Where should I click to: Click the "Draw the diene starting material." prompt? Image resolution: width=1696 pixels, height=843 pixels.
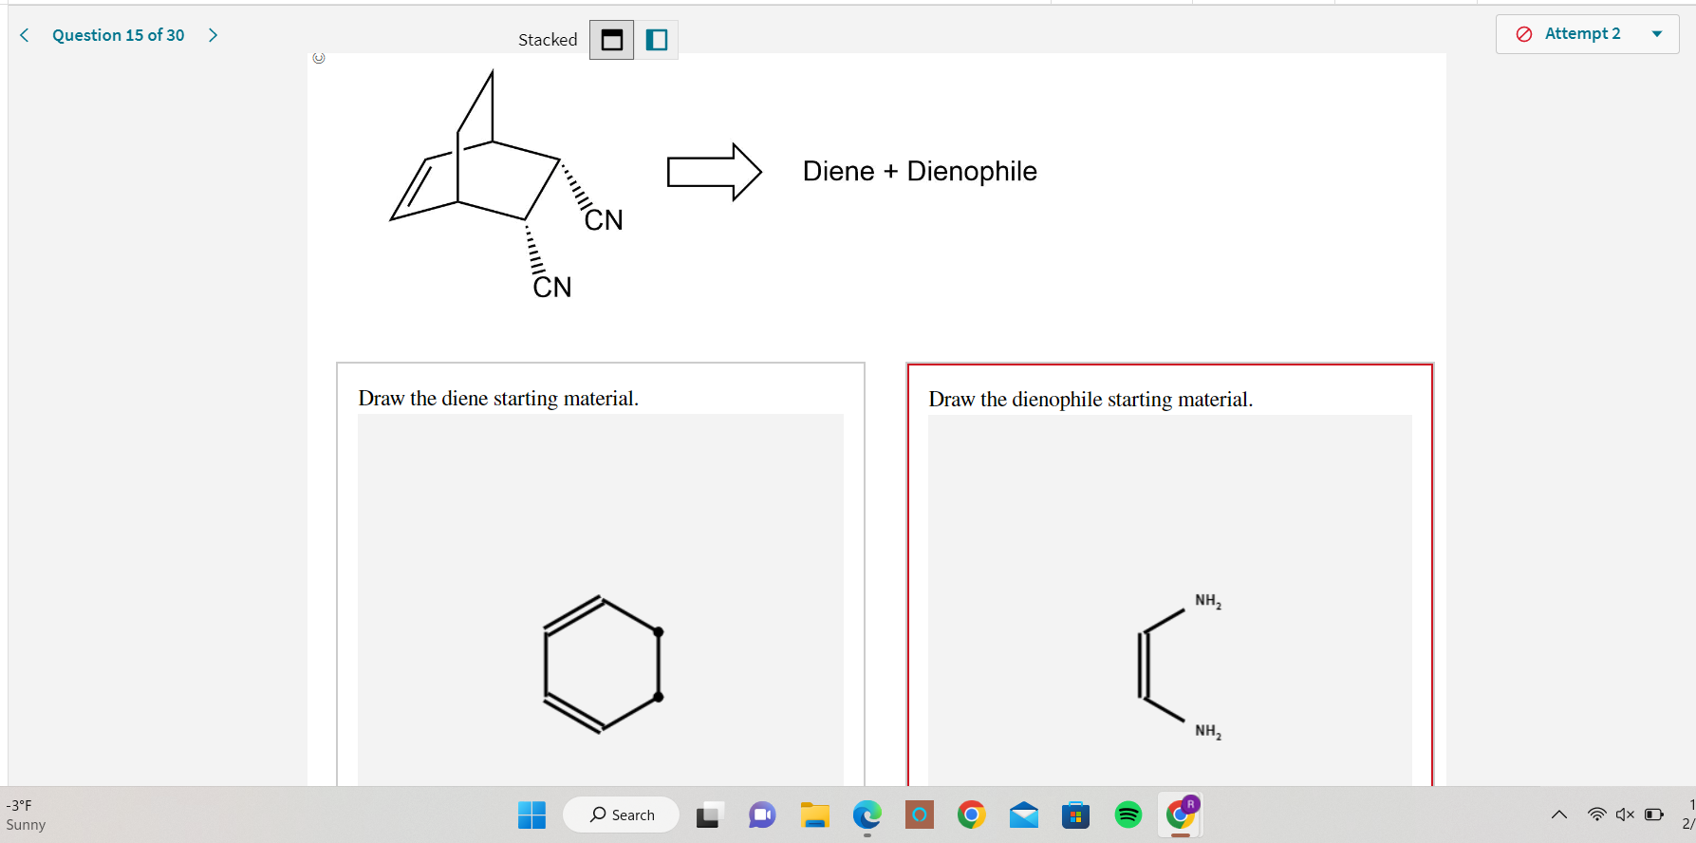coord(498,399)
